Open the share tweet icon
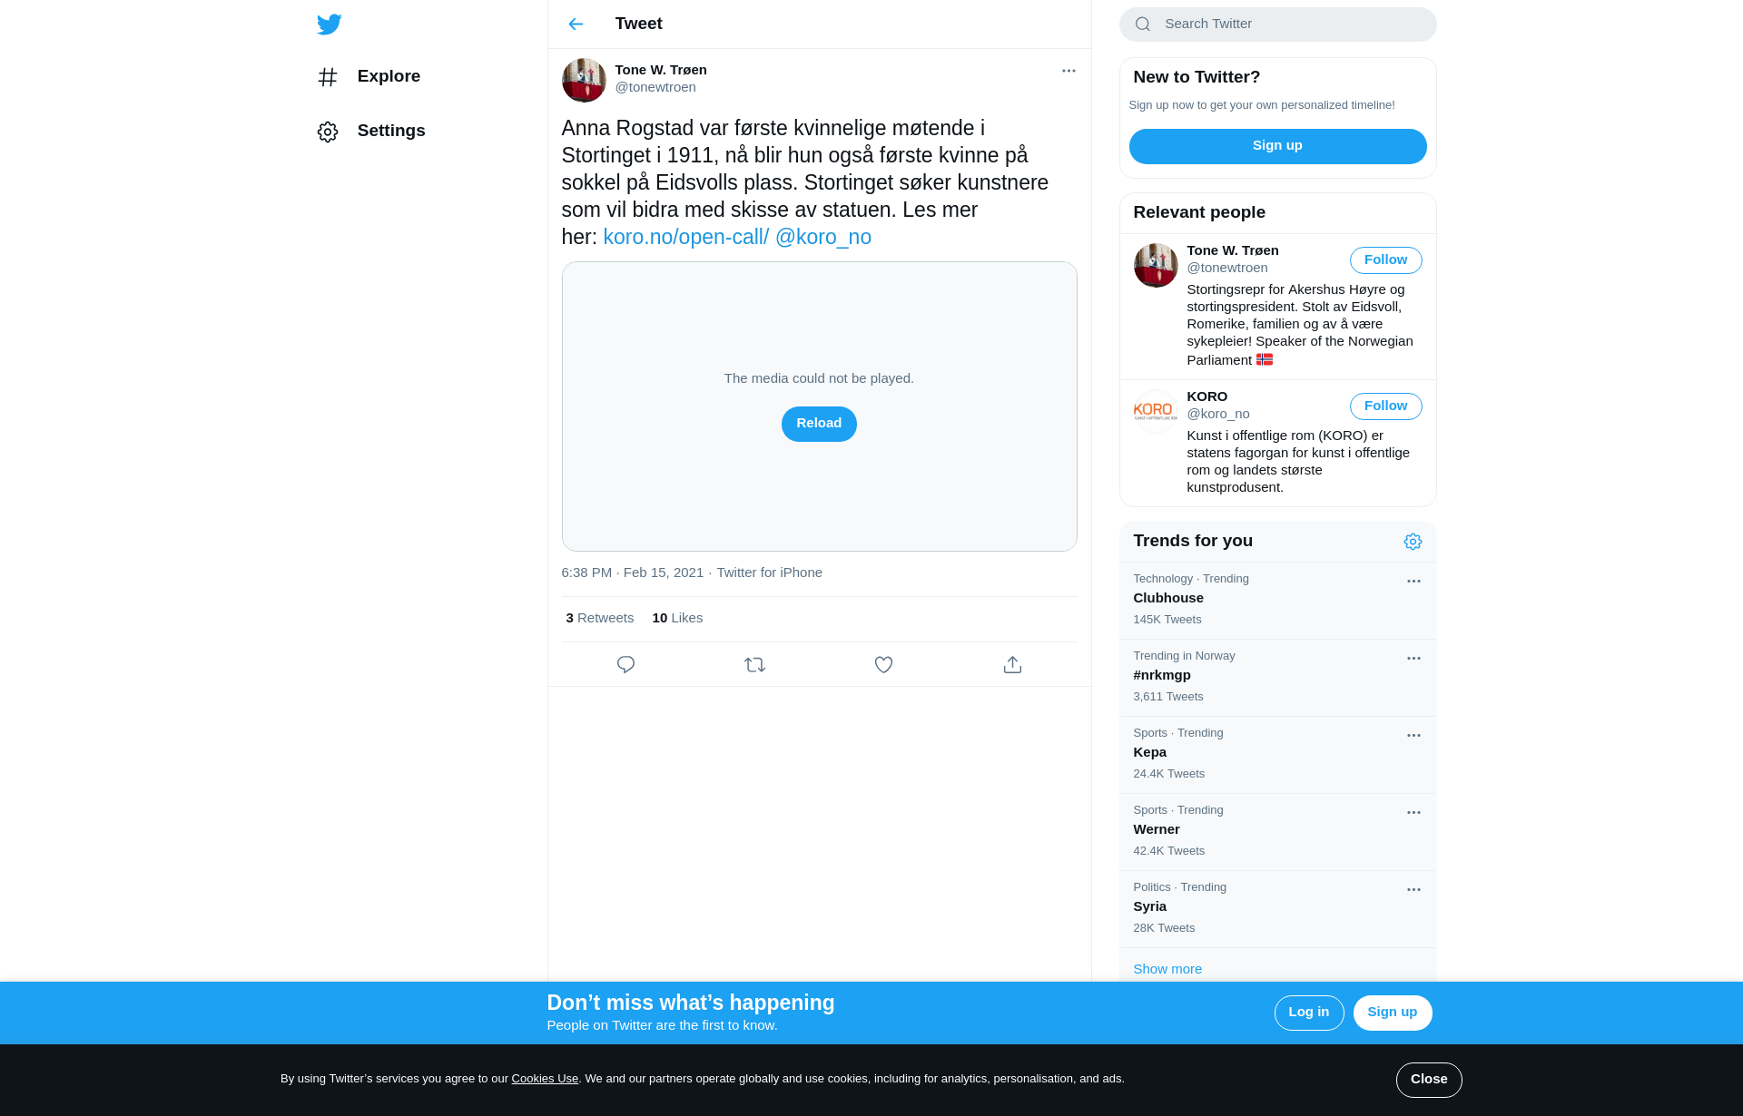The width and height of the screenshot is (1743, 1116). point(1012,665)
